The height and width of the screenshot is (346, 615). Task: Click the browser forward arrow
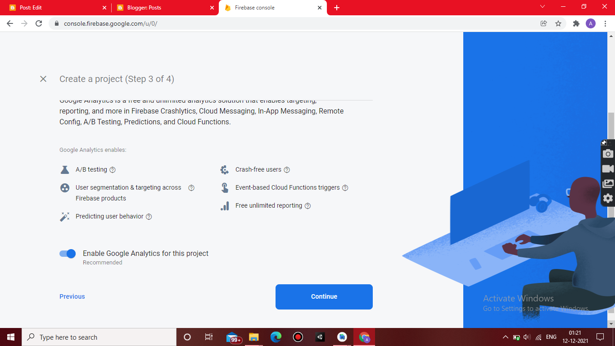tap(24, 23)
